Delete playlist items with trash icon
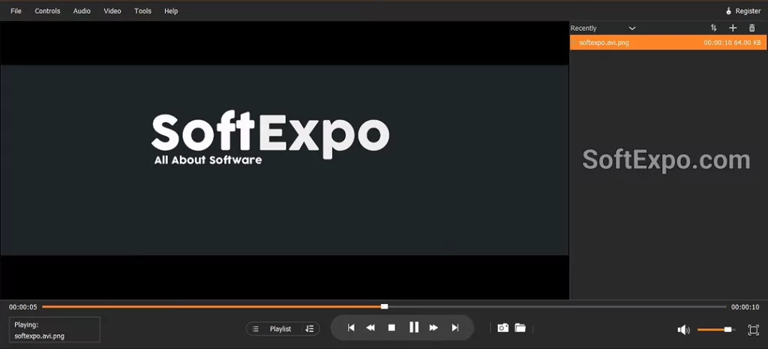 point(752,28)
